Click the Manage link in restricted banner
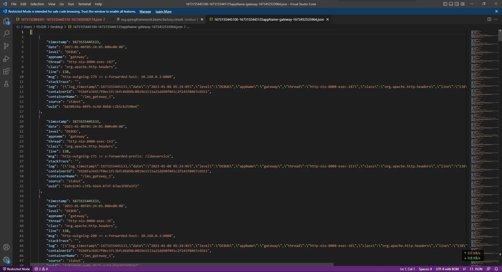 tap(145, 12)
